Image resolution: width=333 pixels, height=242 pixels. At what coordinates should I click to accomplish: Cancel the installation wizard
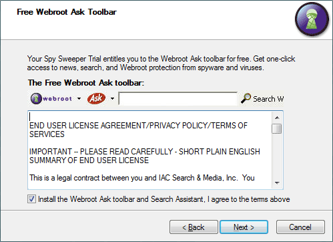click(300, 227)
